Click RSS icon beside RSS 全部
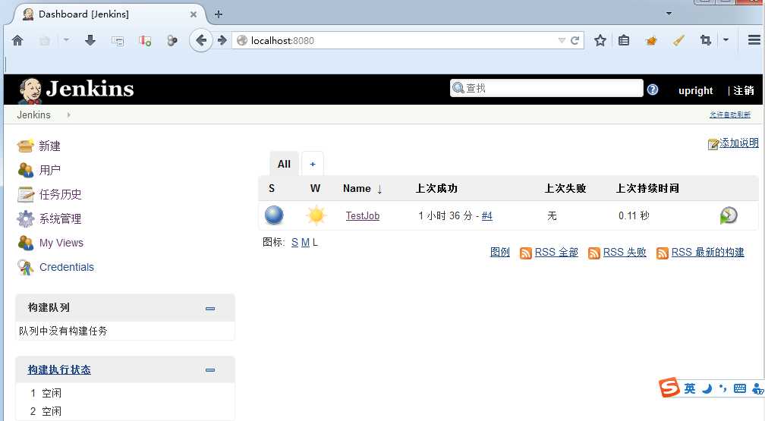765x421 pixels. tap(526, 253)
